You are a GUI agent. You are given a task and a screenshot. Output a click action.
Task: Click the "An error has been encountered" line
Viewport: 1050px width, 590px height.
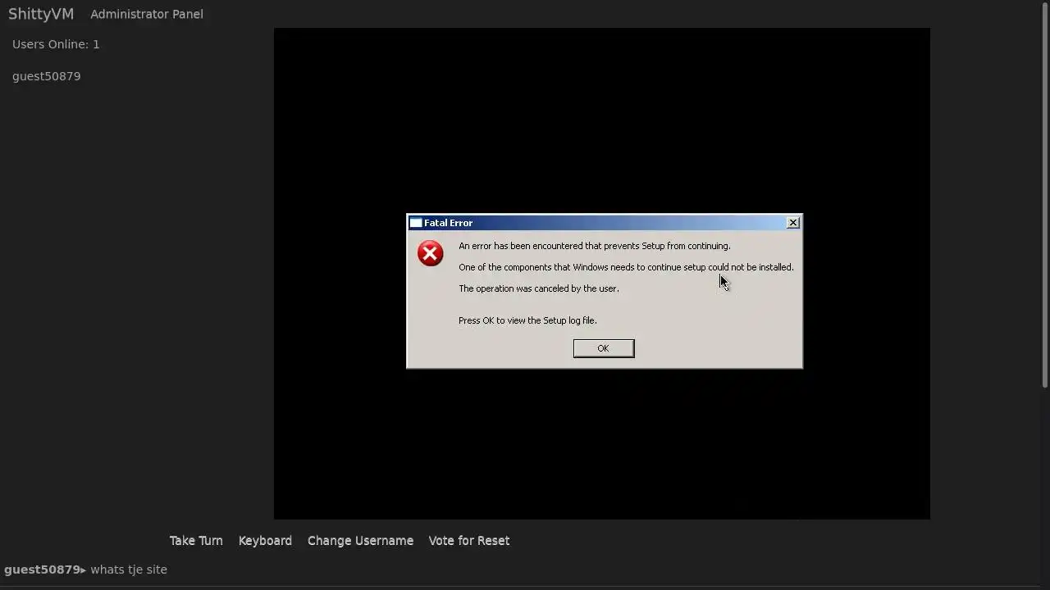coord(595,246)
